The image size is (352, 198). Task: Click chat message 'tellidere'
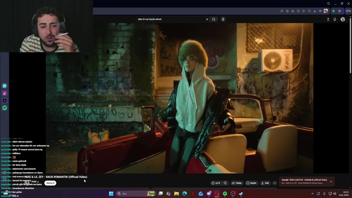pos(16,153)
